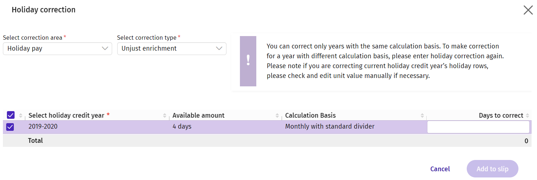The width and height of the screenshot is (537, 180).
Task: Click the 4 days available amount cell
Action: (182, 127)
